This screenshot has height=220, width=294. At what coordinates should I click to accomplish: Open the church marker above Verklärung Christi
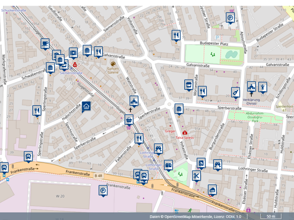click(252, 87)
